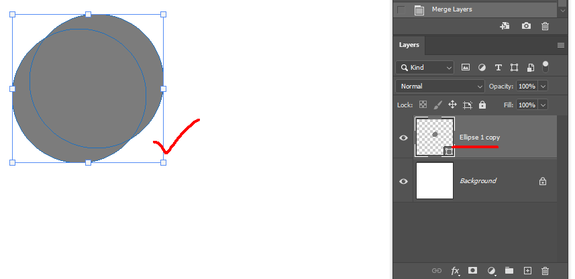Open the Layers panel menu
The height and width of the screenshot is (279, 575).
(x=561, y=46)
